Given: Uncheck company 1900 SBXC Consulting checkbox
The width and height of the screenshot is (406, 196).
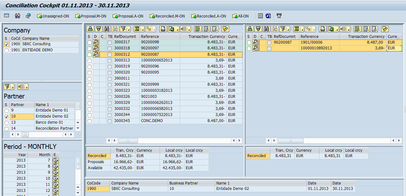Looking at the screenshot, I should click(x=6, y=44).
